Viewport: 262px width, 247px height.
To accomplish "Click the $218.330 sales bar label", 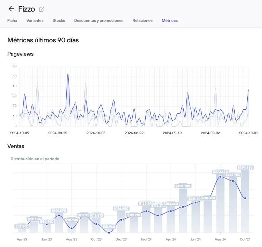I will 208,198.
